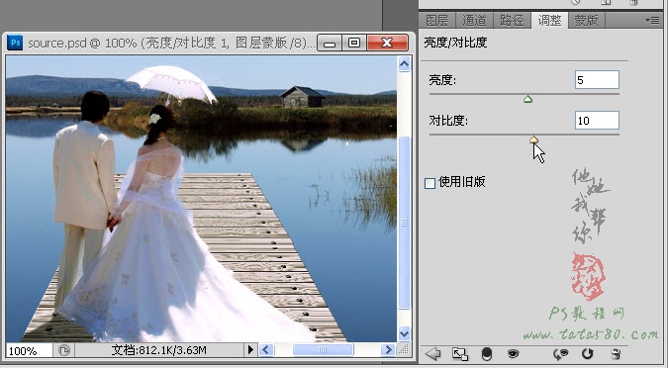Minimize the source.psd document window
This screenshot has height=368, width=668.
click(330, 43)
